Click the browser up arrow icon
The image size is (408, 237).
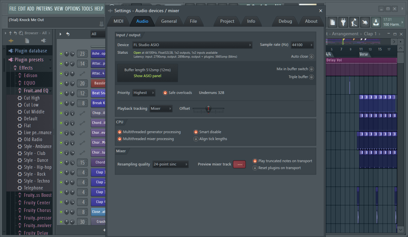coord(10,33)
